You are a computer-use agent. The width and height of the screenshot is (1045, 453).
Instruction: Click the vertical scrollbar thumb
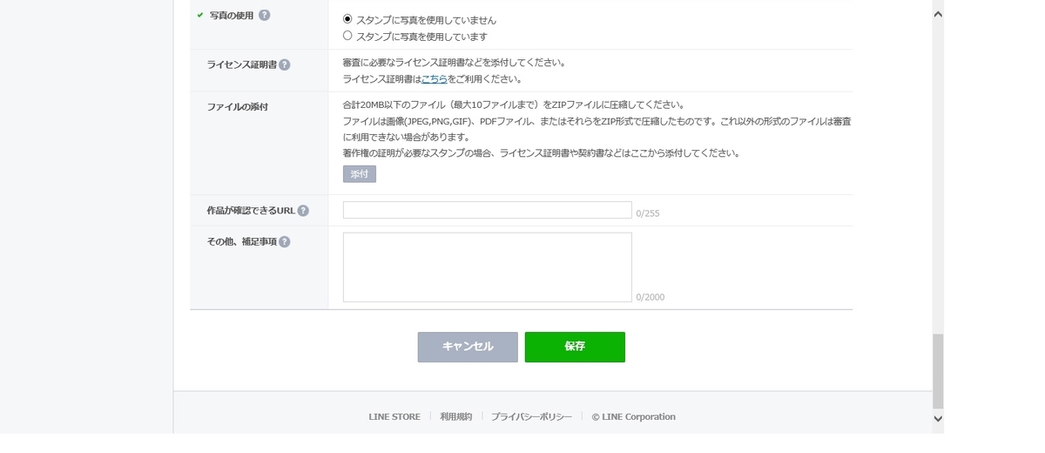coord(938,371)
